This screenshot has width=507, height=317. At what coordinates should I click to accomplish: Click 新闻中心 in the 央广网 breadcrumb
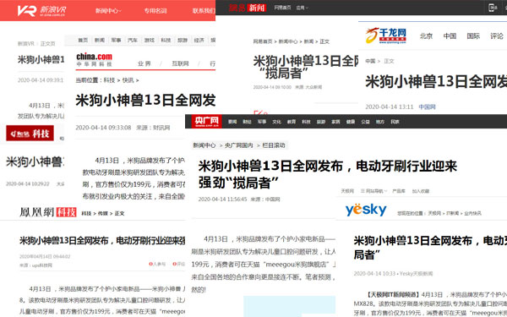204,145
